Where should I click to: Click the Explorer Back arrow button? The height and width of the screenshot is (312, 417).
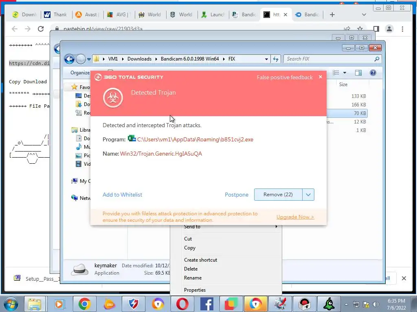pos(69,59)
